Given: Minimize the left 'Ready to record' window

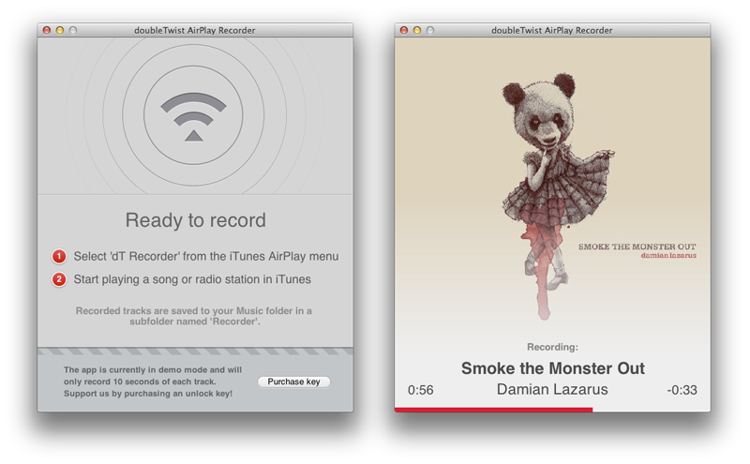Looking at the screenshot, I should click(x=60, y=30).
